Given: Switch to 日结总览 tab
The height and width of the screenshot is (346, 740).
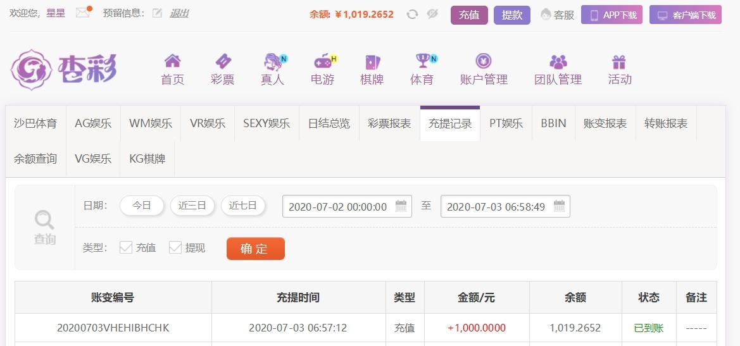Looking at the screenshot, I should point(329,123).
